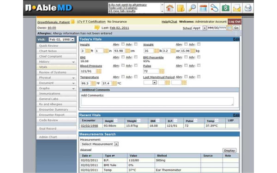Check the Height Adv checkbox

136,44
